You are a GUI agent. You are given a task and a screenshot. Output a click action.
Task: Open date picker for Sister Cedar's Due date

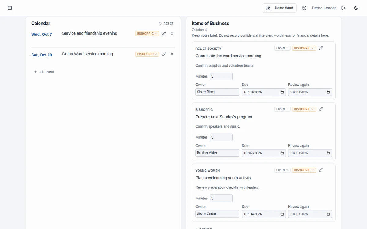click(282, 214)
